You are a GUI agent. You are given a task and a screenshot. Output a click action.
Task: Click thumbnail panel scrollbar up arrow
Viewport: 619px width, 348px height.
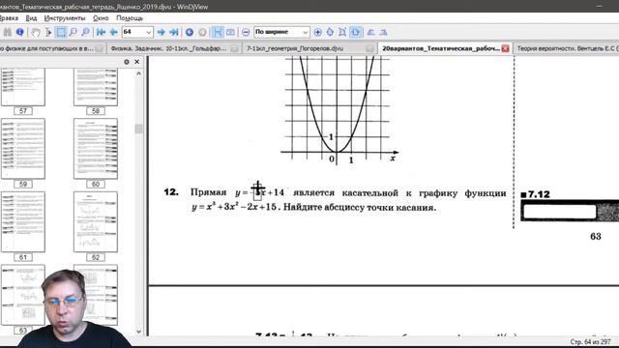pos(138,73)
